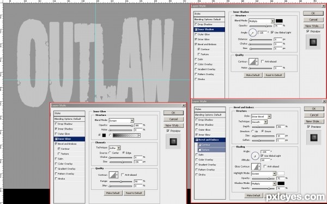Image resolution: width=327 pixels, height=204 pixels.
Task: Enable Anti-aliased in Inner Glow dialog
Action: (123, 175)
